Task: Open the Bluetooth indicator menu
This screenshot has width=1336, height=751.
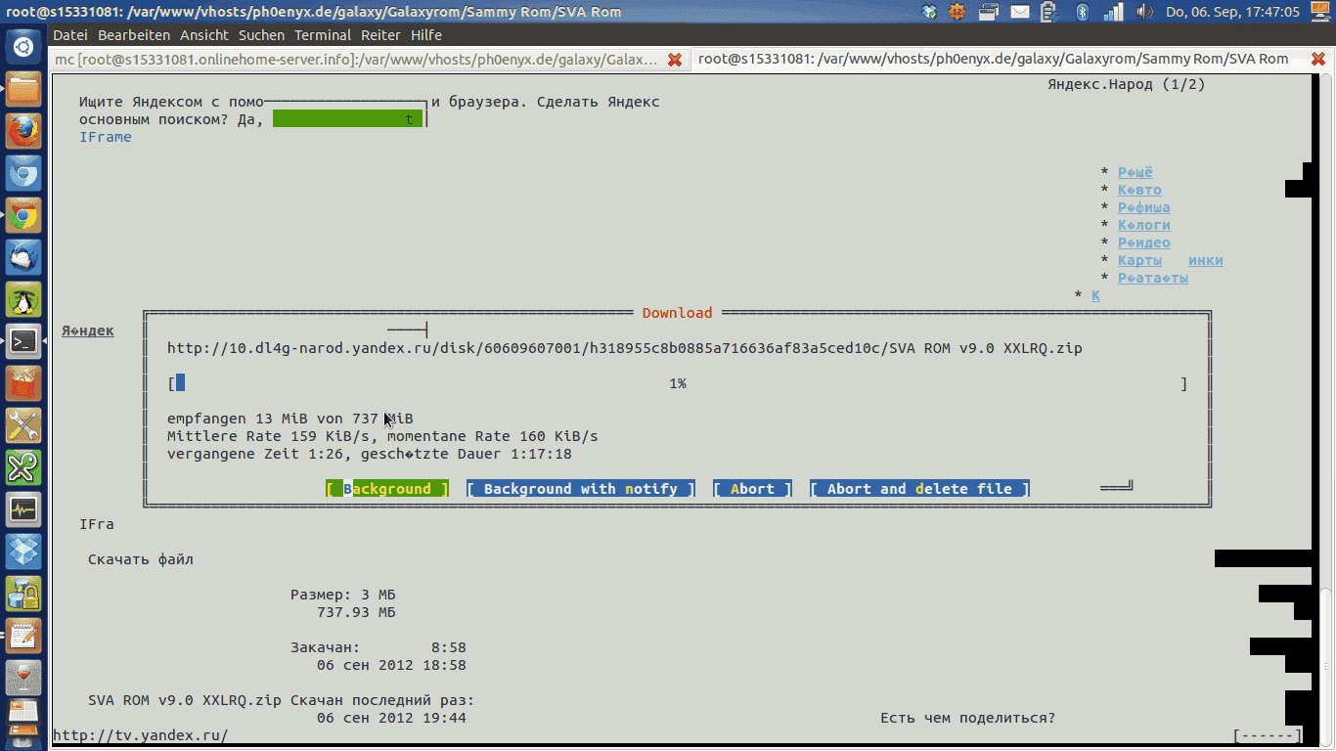Action: pos(1082,12)
